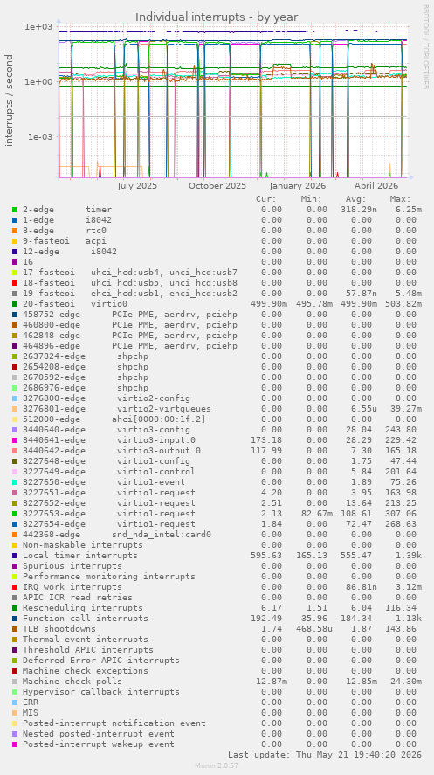Click the Max: column header

point(400,199)
